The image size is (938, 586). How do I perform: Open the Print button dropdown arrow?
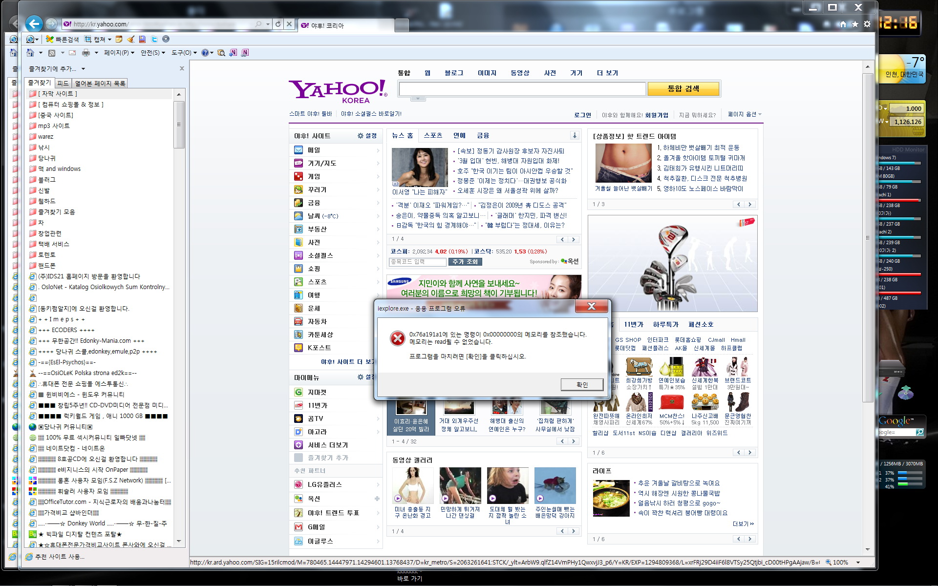[x=96, y=53]
